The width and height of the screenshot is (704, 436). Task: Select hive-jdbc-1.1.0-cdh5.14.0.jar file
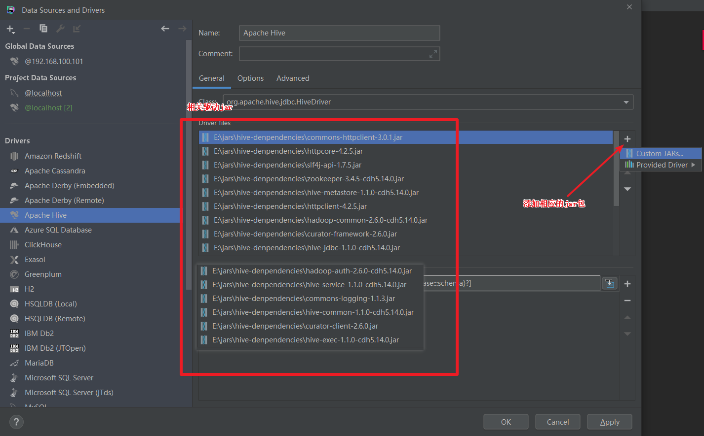[x=406, y=248]
